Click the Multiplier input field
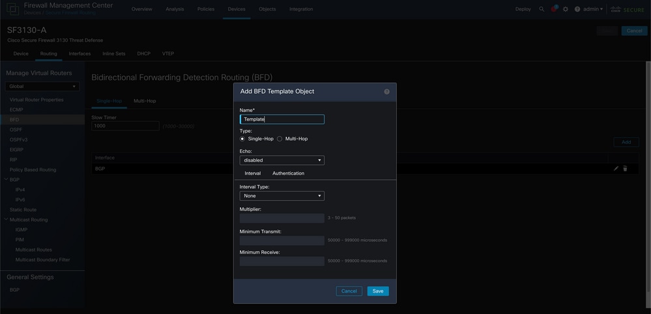The width and height of the screenshot is (651, 314). click(282, 218)
